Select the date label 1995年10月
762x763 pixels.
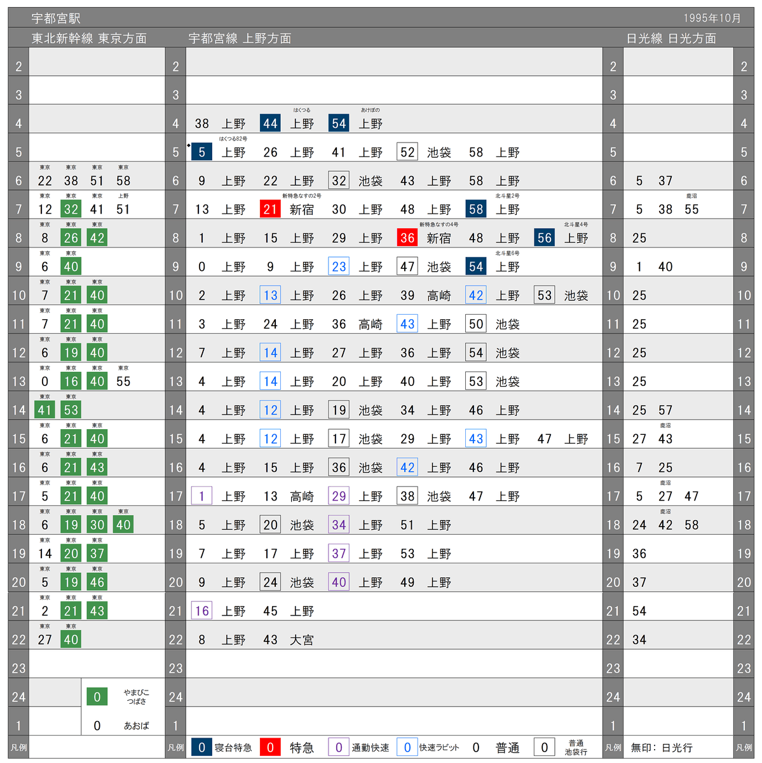pos(712,18)
